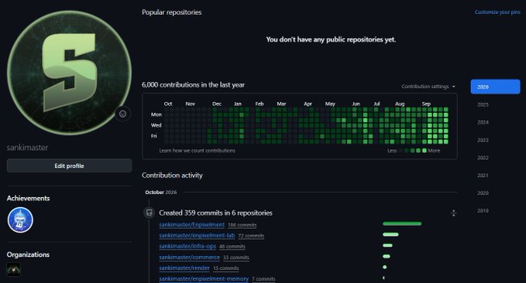
Task: Click the Achievements heading
Action: point(28,198)
